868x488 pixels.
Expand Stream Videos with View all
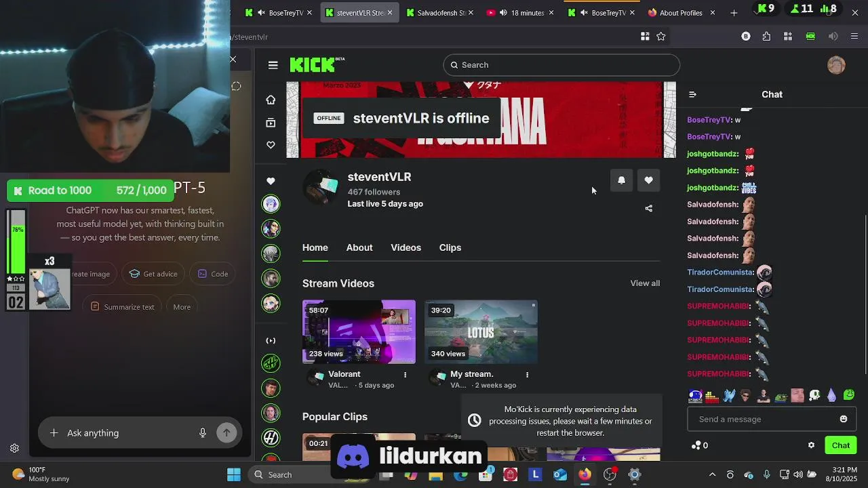pos(645,283)
